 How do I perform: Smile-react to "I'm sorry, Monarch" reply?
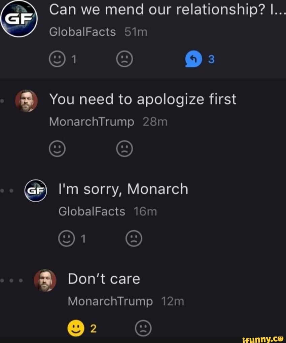point(67,239)
